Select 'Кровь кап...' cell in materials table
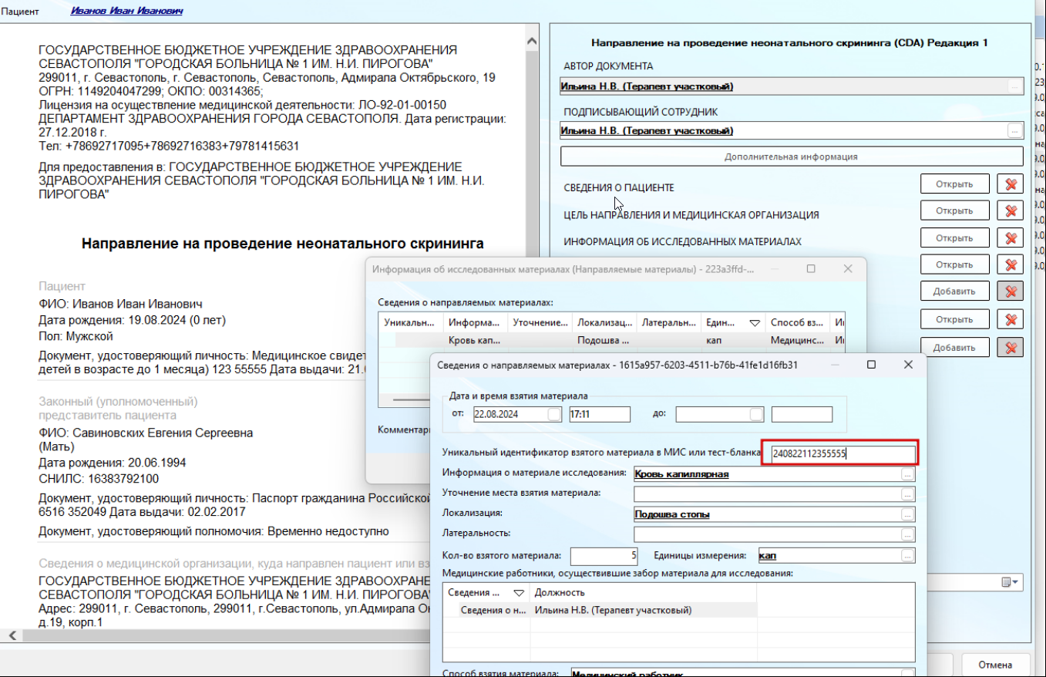 [476, 339]
